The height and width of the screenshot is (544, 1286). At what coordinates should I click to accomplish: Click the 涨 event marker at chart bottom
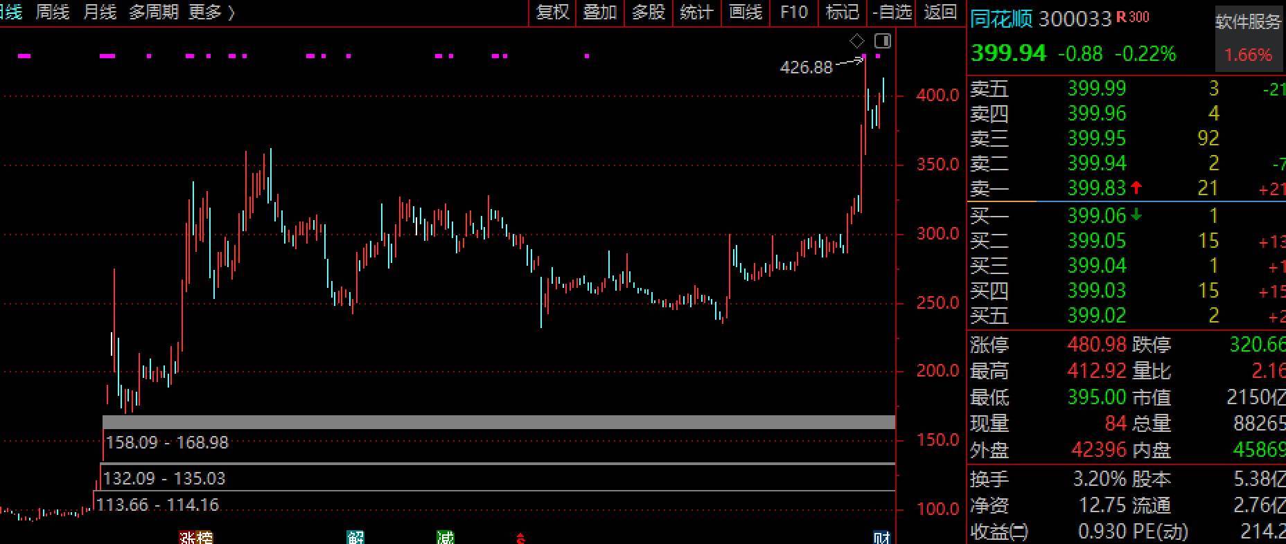coord(188,538)
